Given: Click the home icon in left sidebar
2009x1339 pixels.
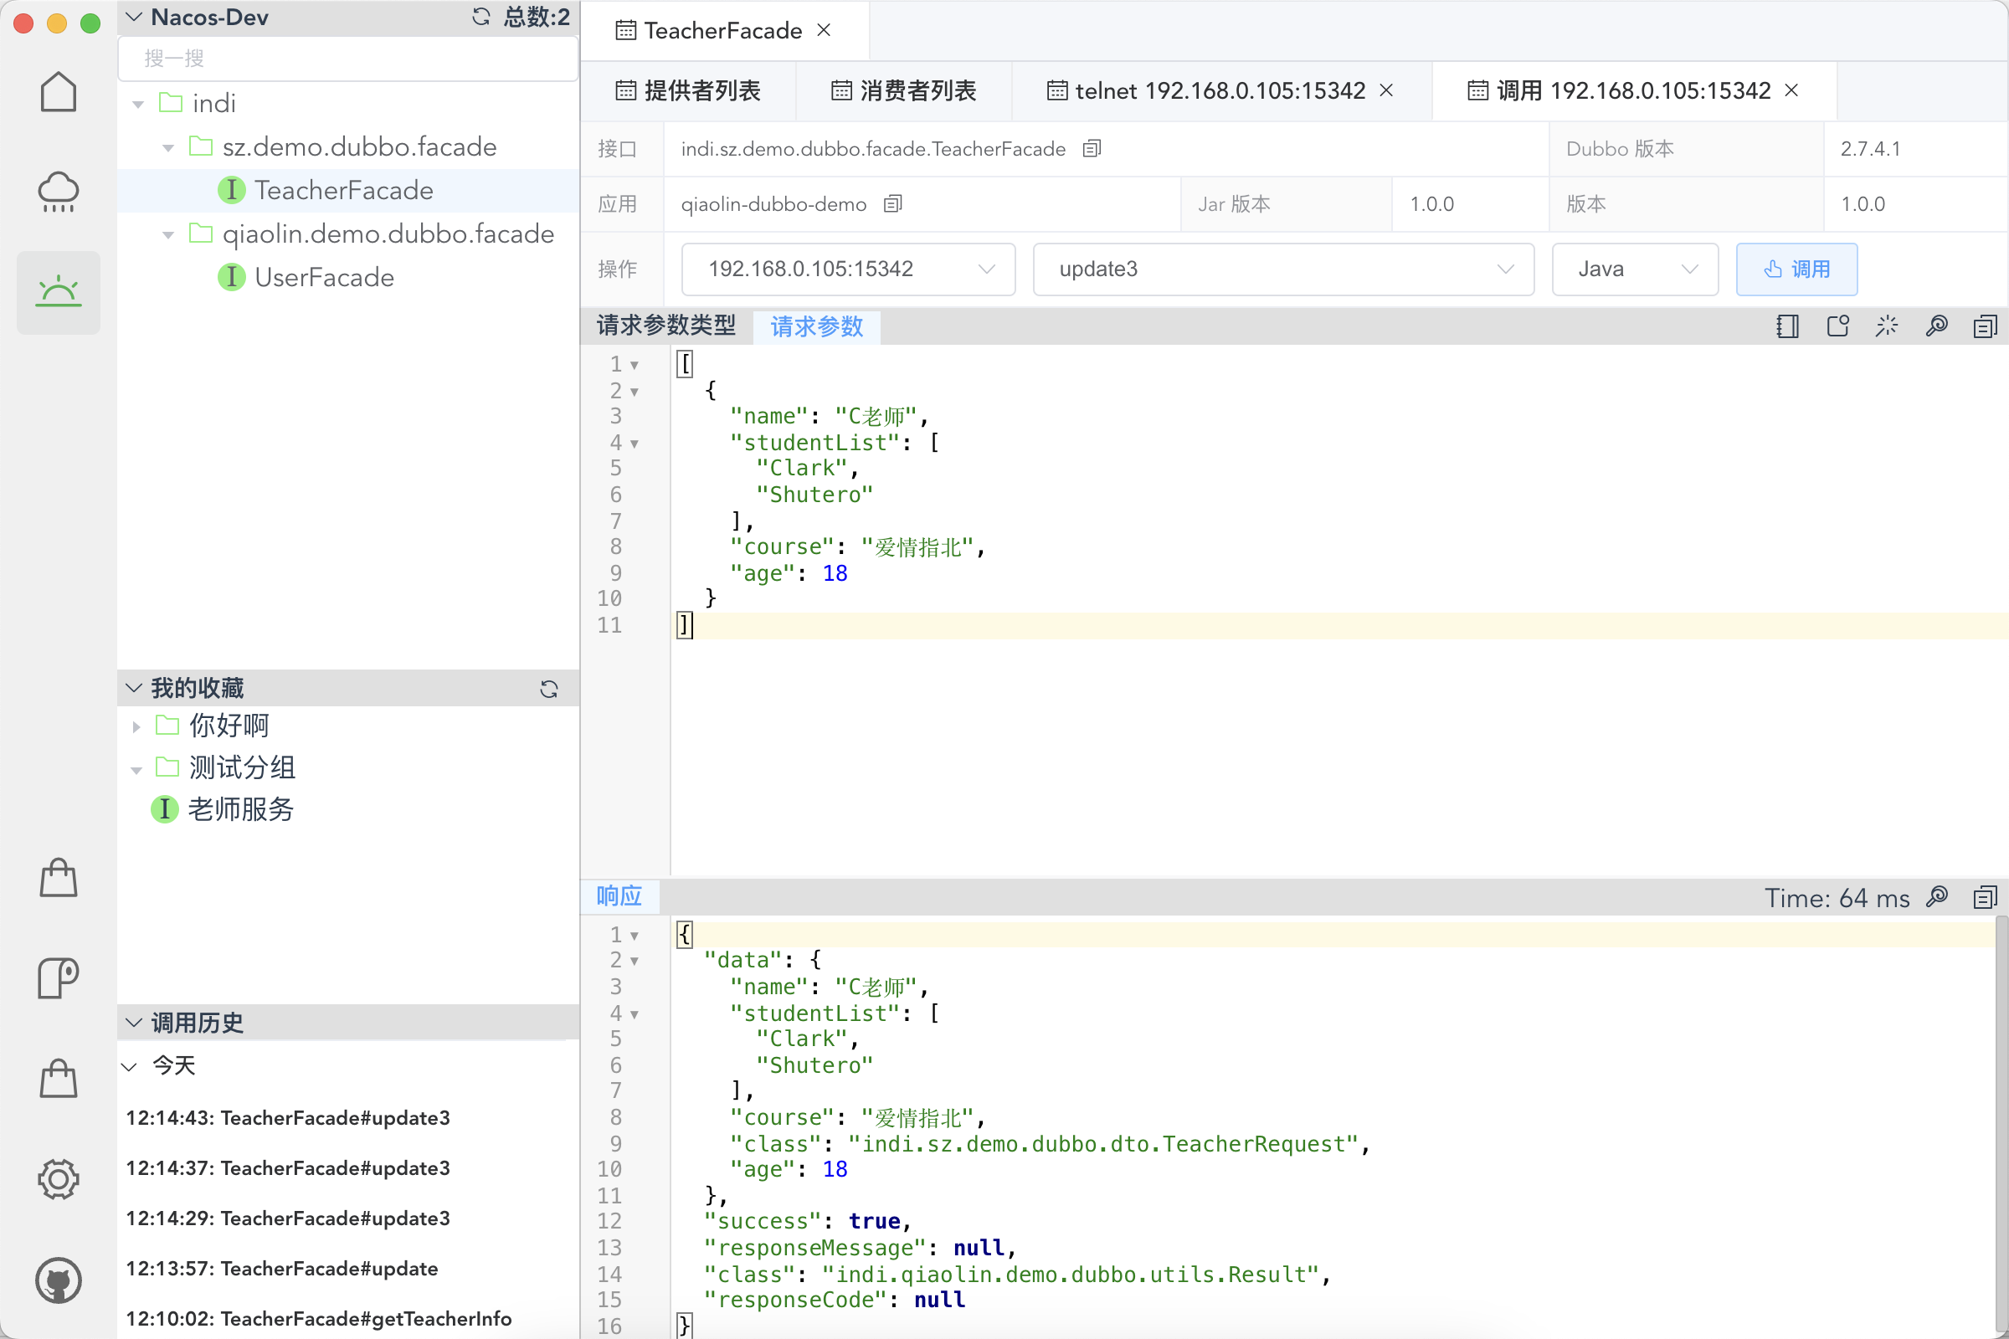Looking at the screenshot, I should 58,92.
